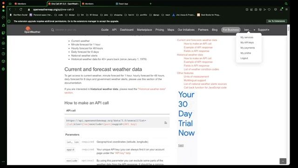The width and height of the screenshot is (298, 168).
Task: Select 'My profile' in account menu
Action: pos(245,53)
